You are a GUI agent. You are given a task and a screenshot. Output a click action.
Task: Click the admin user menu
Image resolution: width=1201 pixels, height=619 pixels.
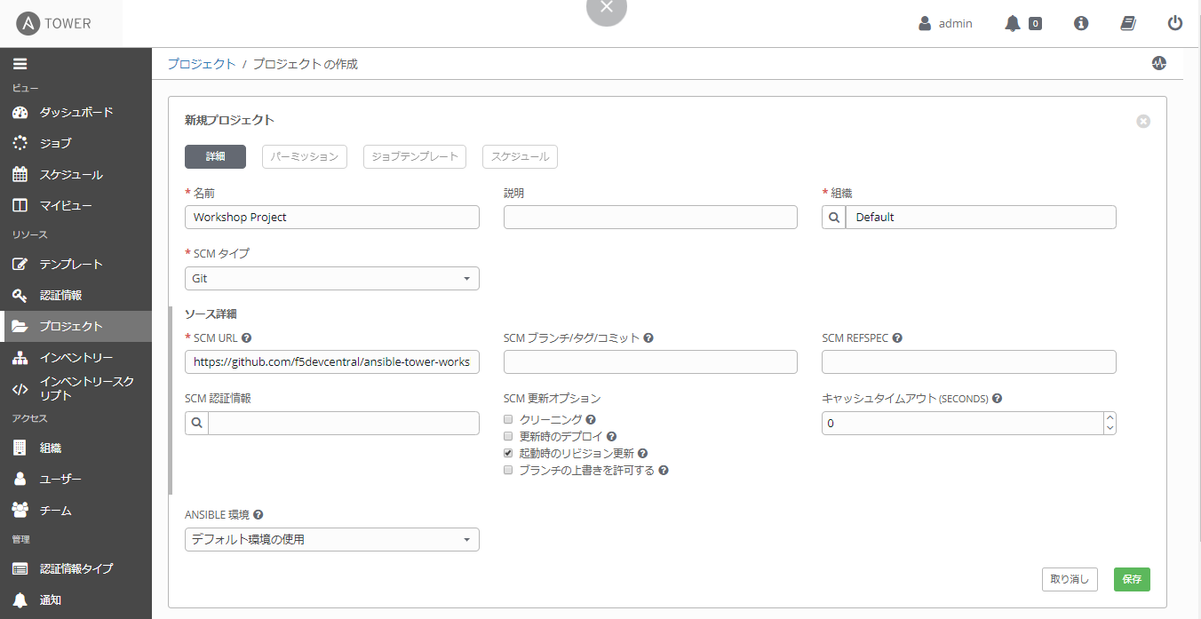point(946,24)
